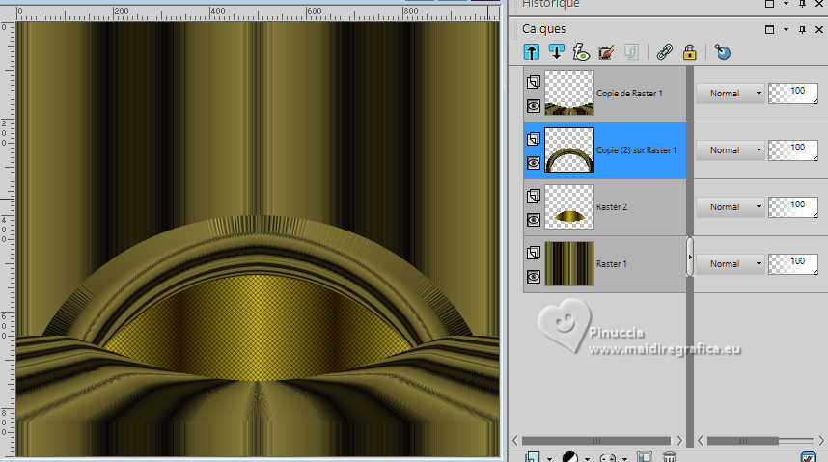Click right scroll arrow of layer list scrollbar
This screenshot has width=828, height=462.
679,440
